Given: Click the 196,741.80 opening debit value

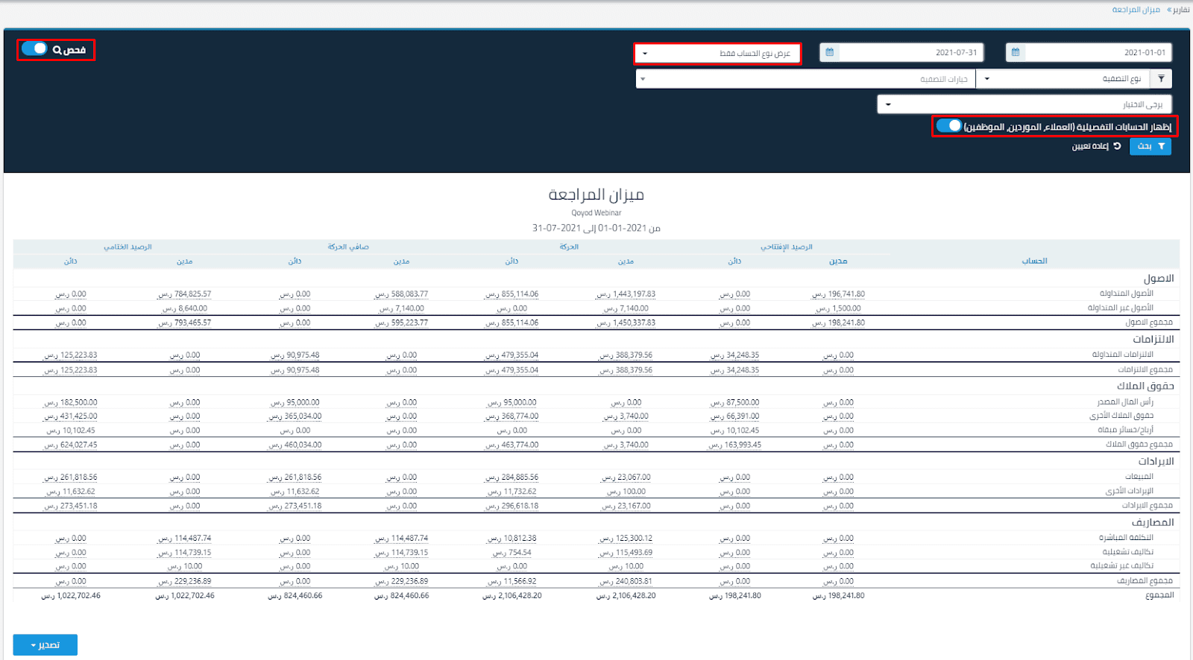Looking at the screenshot, I should click(x=838, y=294).
